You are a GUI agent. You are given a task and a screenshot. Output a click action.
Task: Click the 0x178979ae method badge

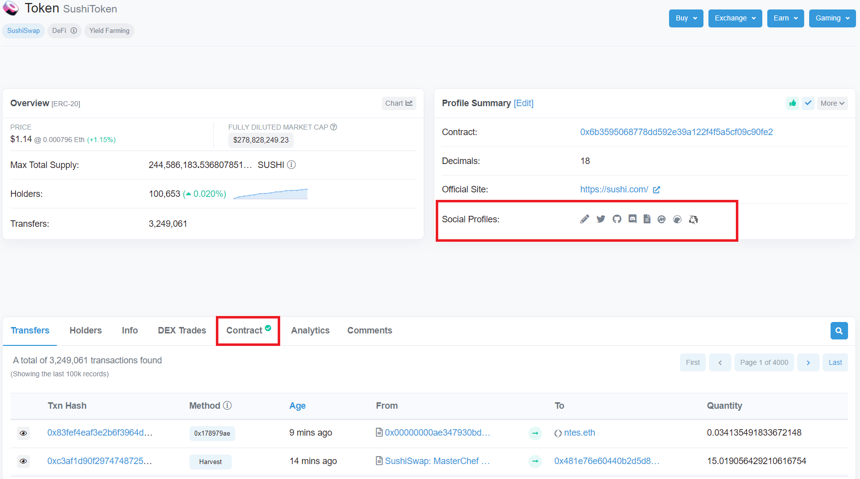click(212, 433)
